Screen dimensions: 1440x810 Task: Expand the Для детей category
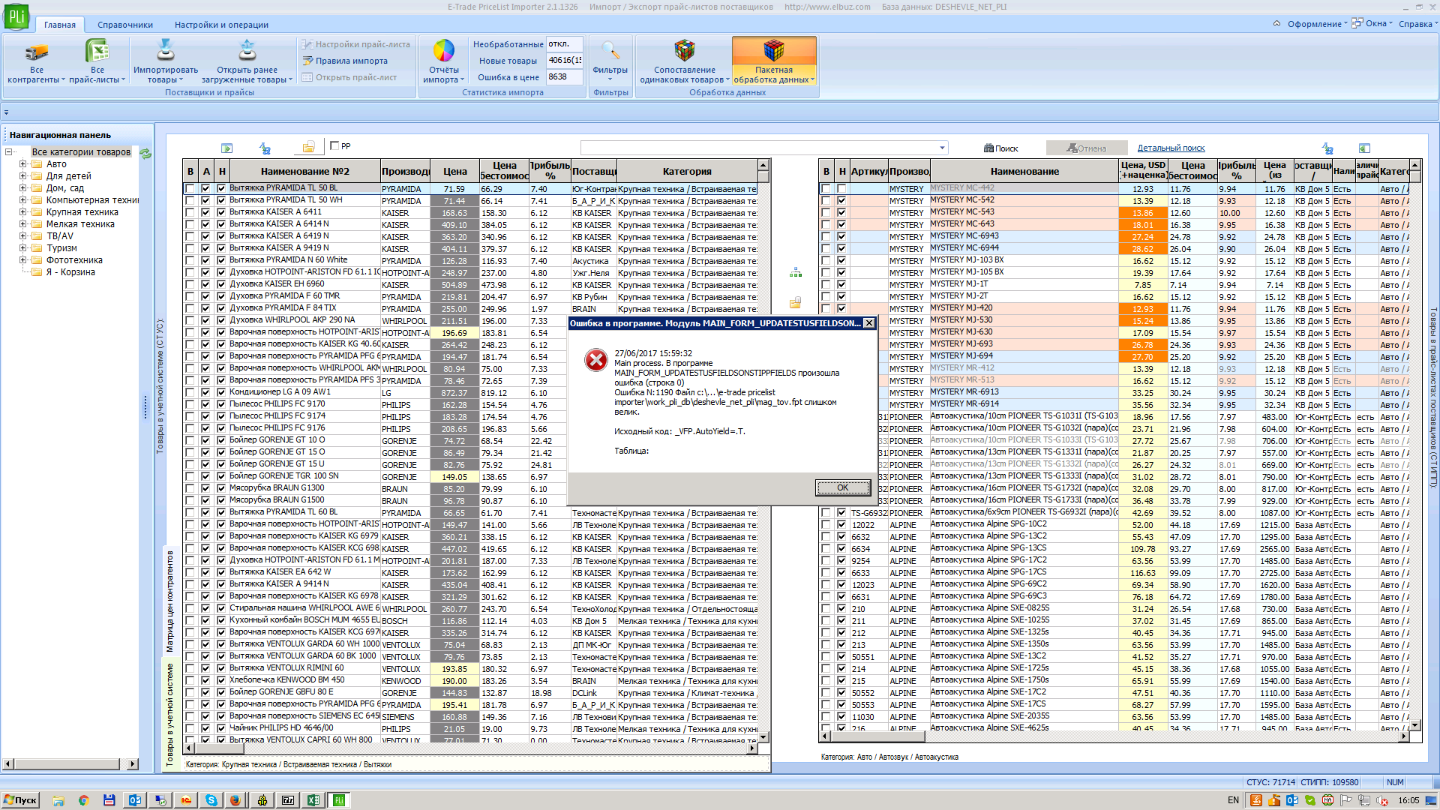[x=22, y=176]
